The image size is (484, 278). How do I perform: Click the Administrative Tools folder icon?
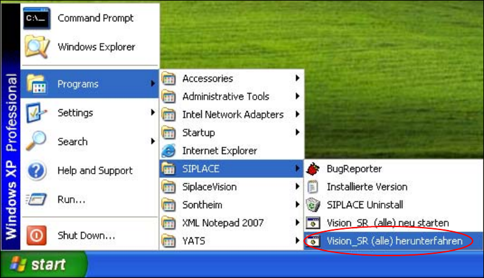pos(168,96)
